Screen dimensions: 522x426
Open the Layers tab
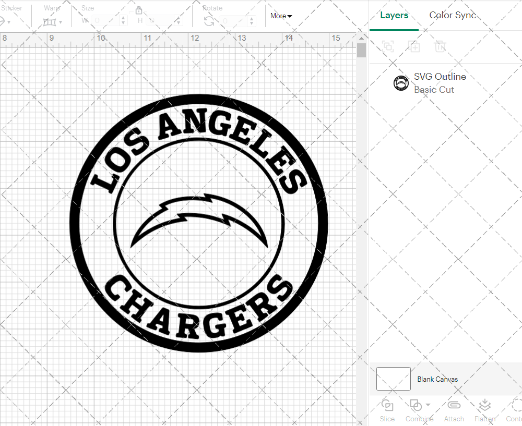coord(394,15)
